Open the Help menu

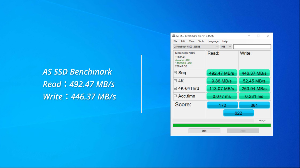point(225,41)
